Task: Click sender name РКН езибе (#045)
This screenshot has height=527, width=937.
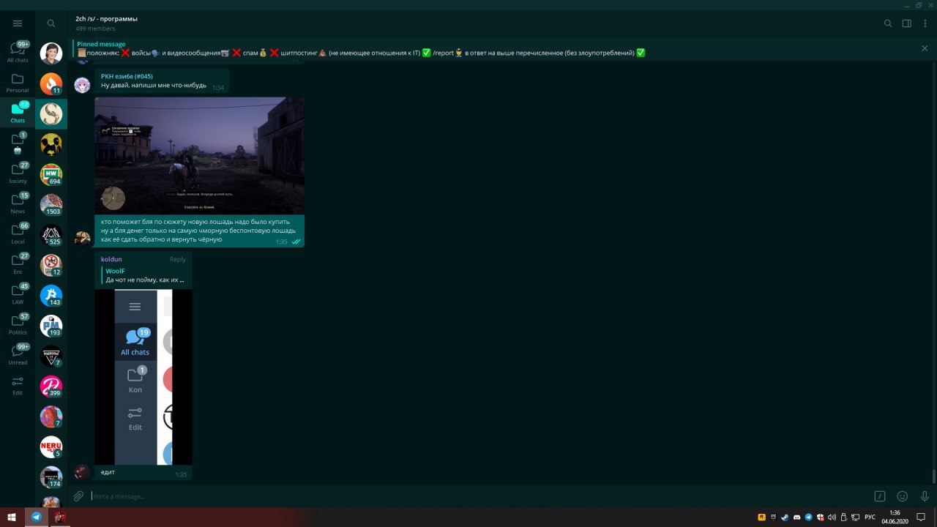Action: [127, 76]
